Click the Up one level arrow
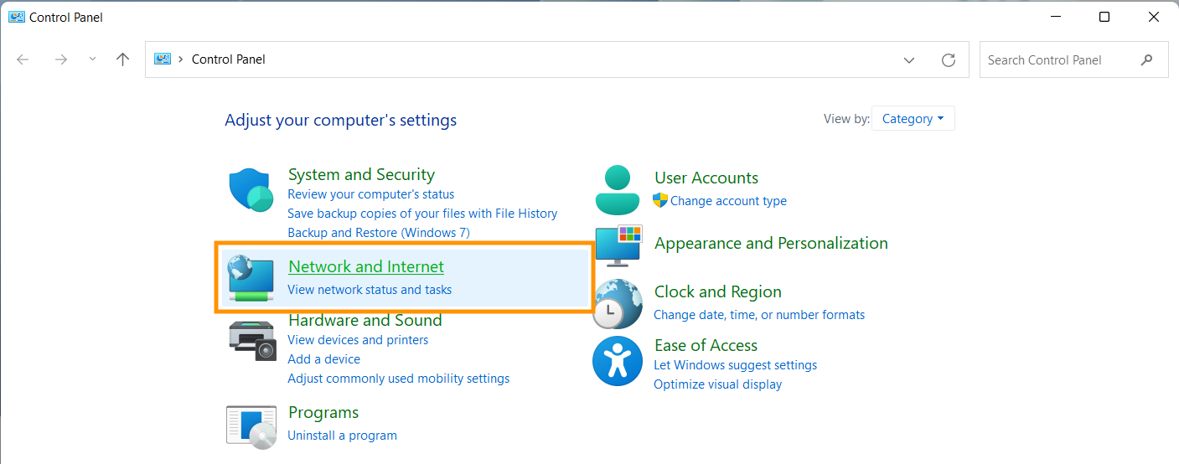 [x=123, y=59]
